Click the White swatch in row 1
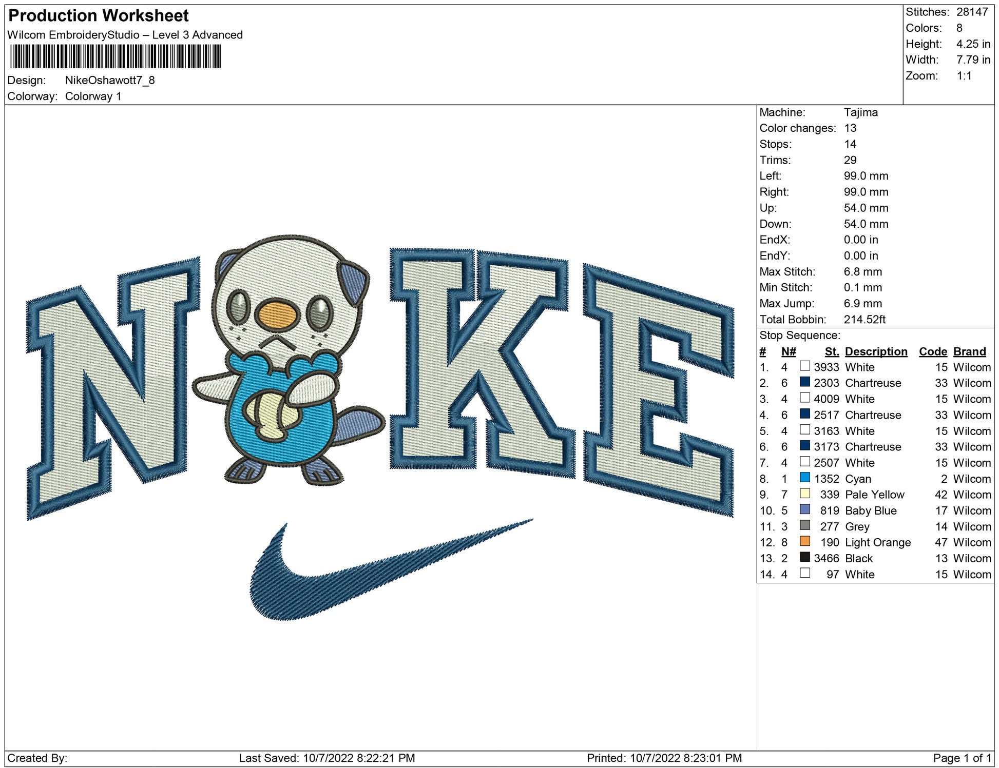Image resolution: width=999 pixels, height=768 pixels. (x=804, y=366)
